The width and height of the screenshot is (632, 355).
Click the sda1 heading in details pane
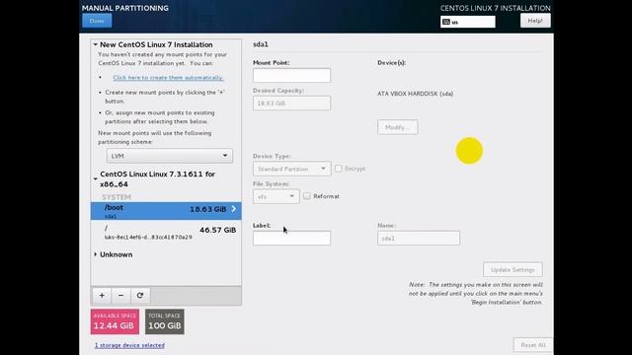coord(261,44)
